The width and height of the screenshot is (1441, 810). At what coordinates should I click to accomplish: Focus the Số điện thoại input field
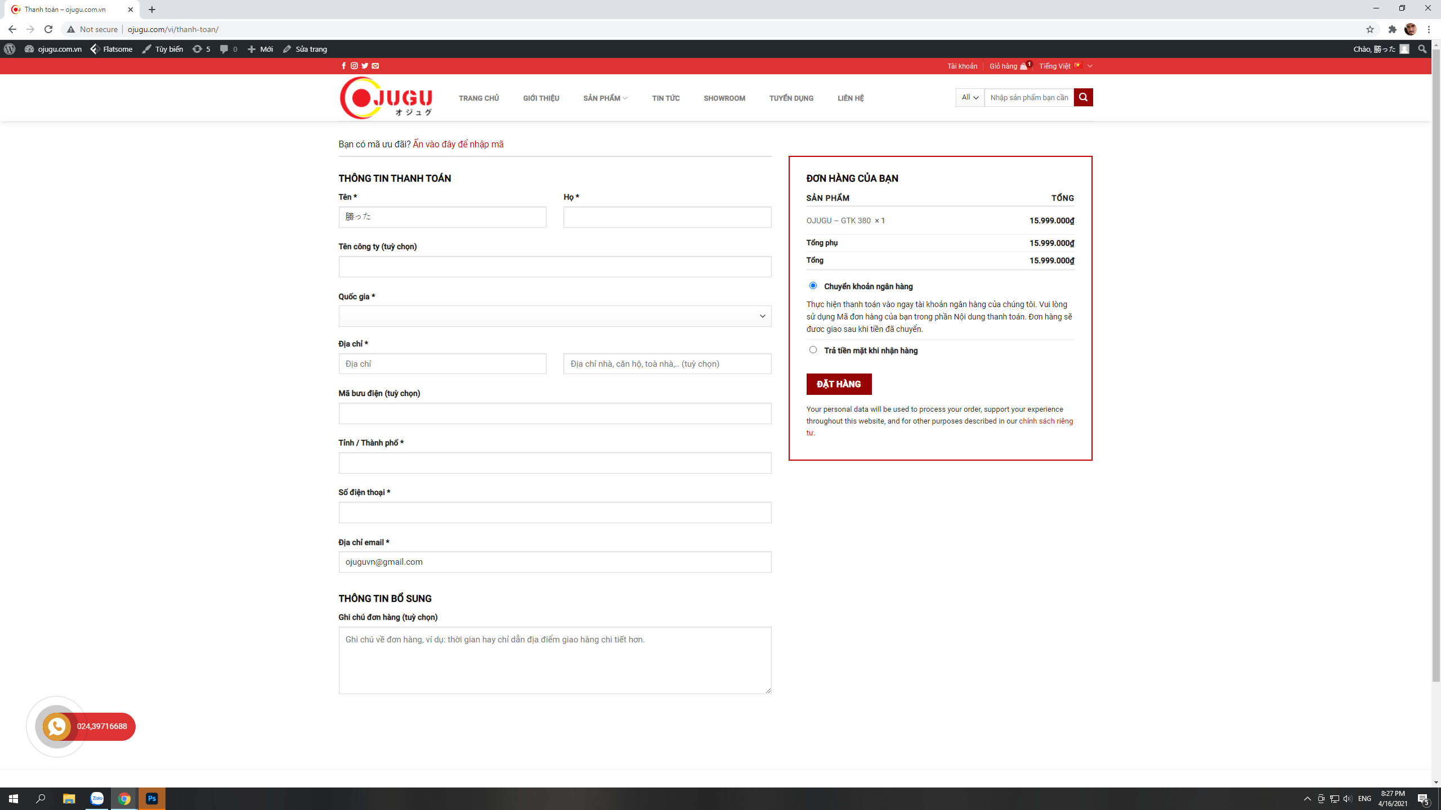[x=554, y=512]
